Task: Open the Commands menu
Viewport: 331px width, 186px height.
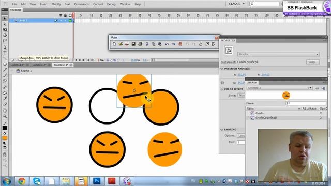Action: tap(82, 4)
